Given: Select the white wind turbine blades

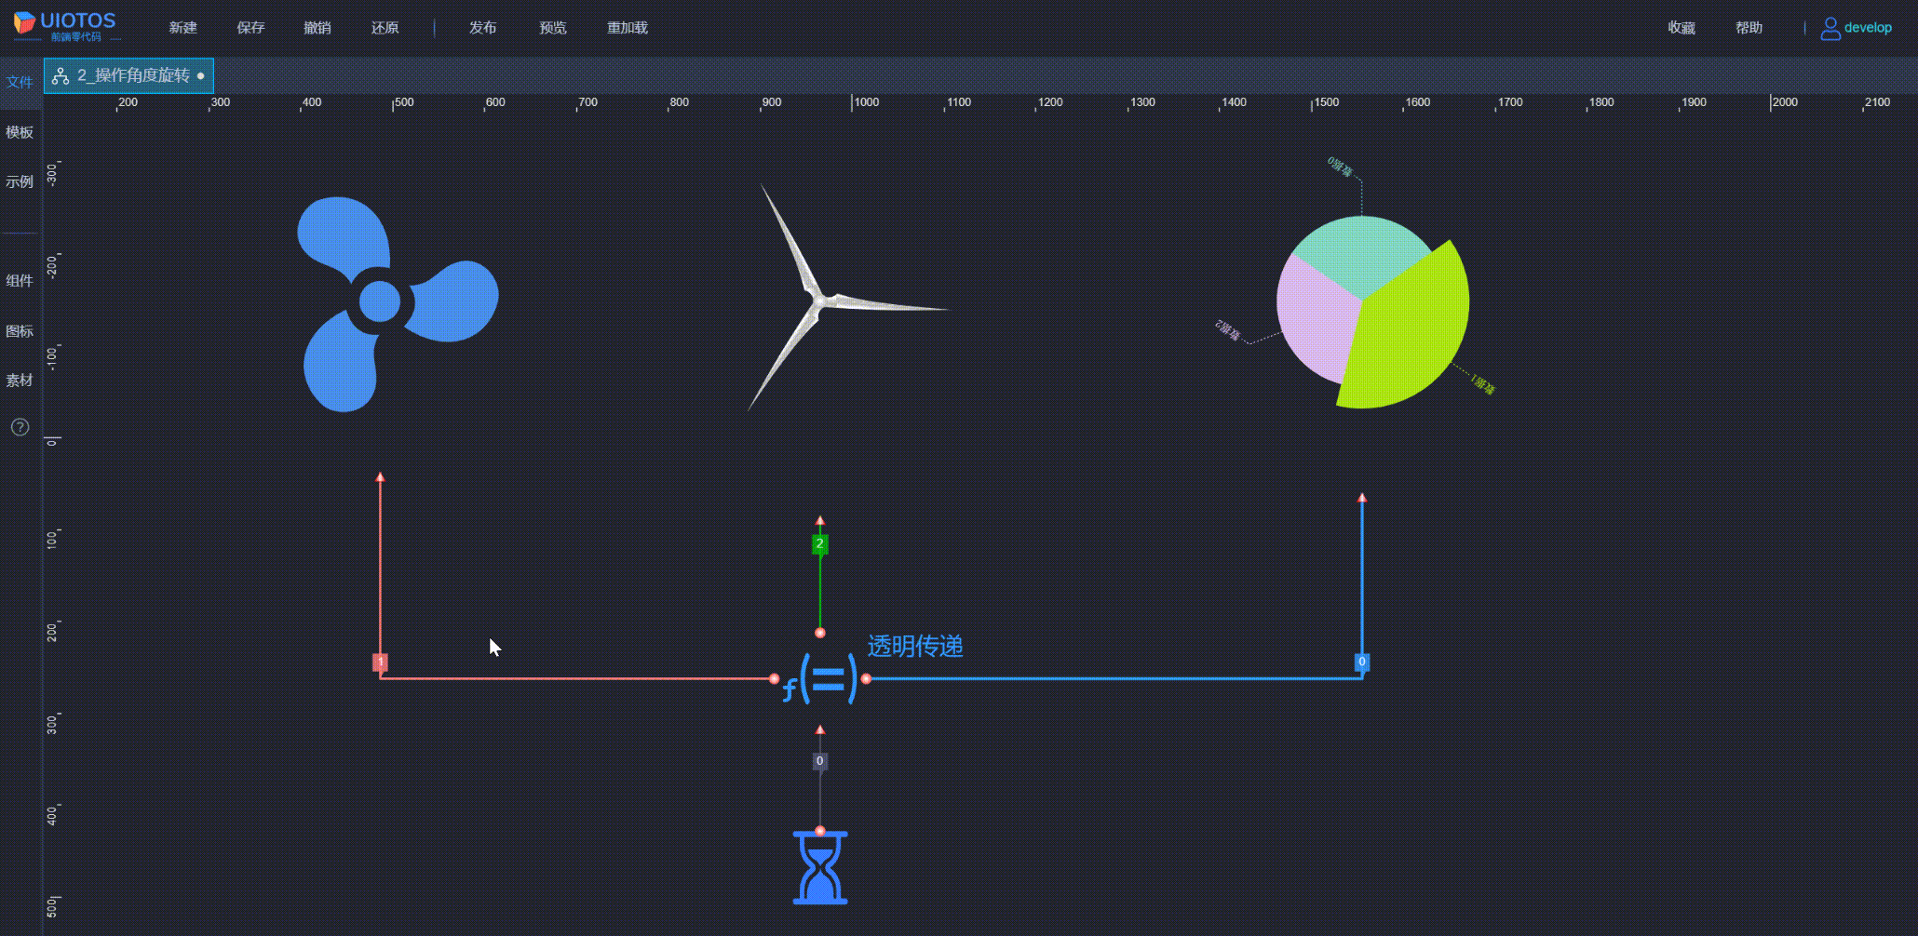Looking at the screenshot, I should (x=817, y=300).
